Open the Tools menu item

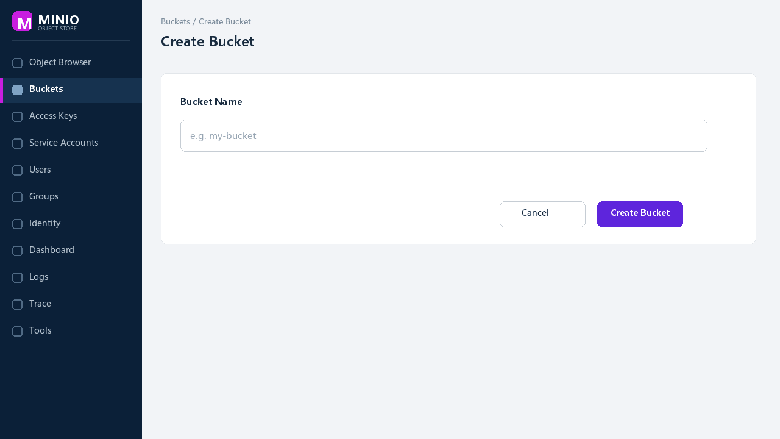71,331
